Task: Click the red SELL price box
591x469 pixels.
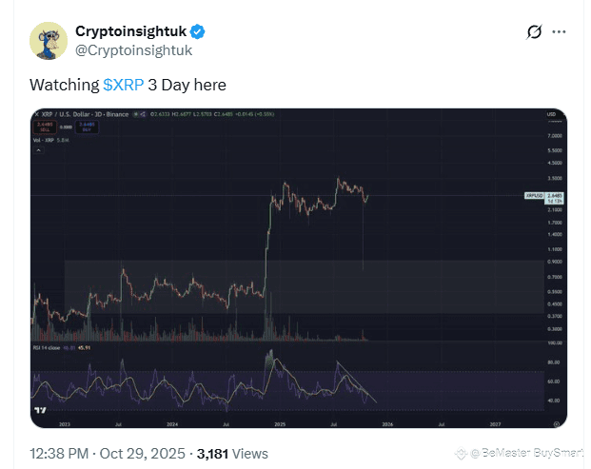Action: click(x=43, y=124)
